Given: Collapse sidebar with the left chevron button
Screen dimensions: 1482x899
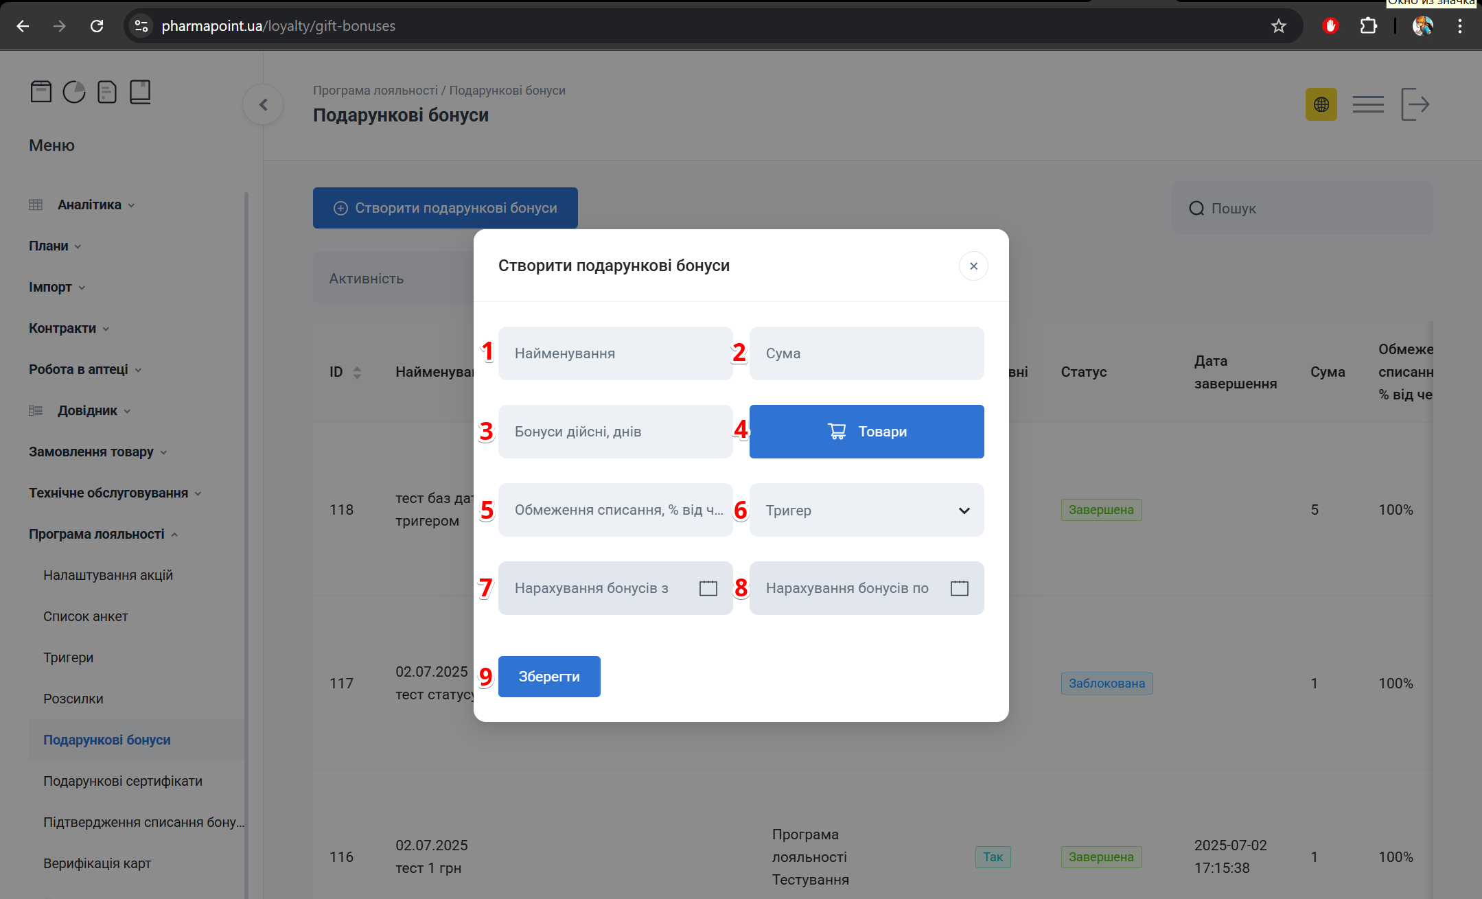Looking at the screenshot, I should [x=263, y=104].
